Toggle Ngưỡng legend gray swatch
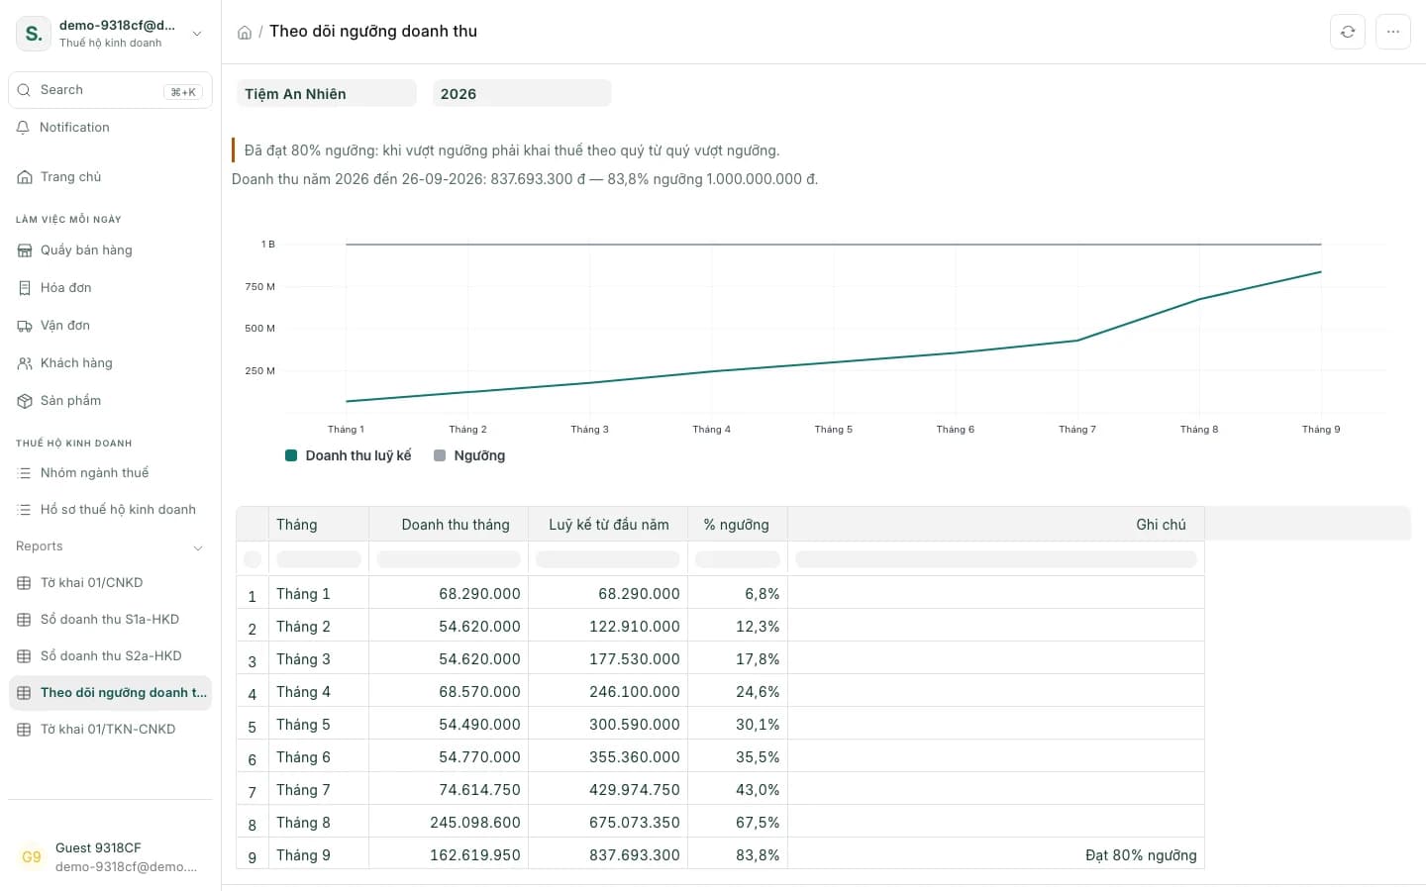 440,455
